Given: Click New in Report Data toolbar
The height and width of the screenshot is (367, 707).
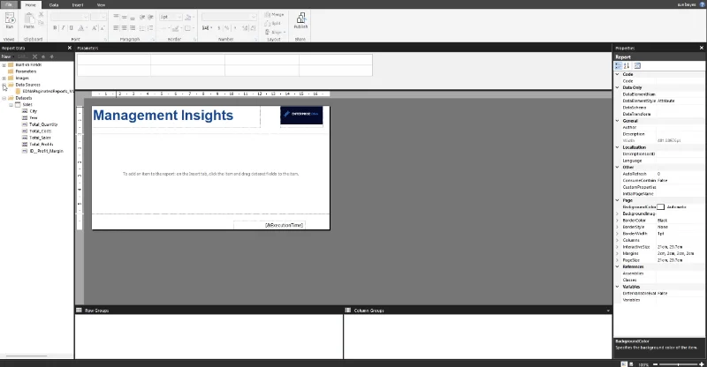Looking at the screenshot, I should (x=6, y=56).
